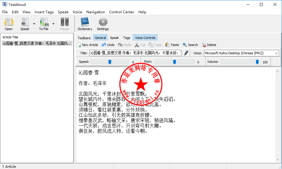The height and width of the screenshot is (169, 282).
Task: Click the Search magnifier button
Action: [x=190, y=45]
